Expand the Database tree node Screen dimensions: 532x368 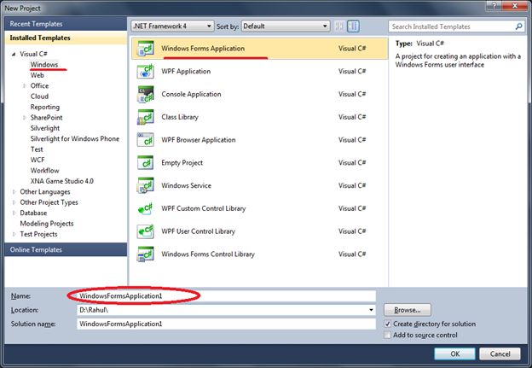14,213
